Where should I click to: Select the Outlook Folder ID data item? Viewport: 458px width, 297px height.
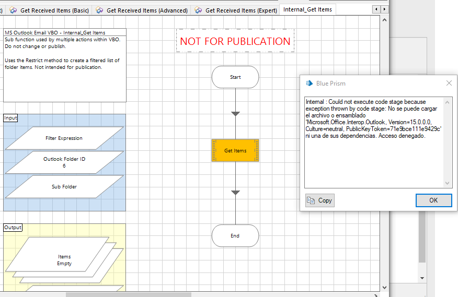64,162
